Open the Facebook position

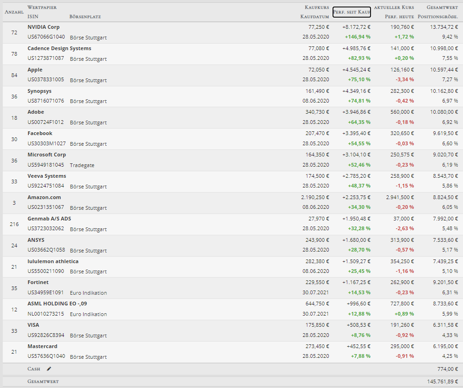point(40,133)
